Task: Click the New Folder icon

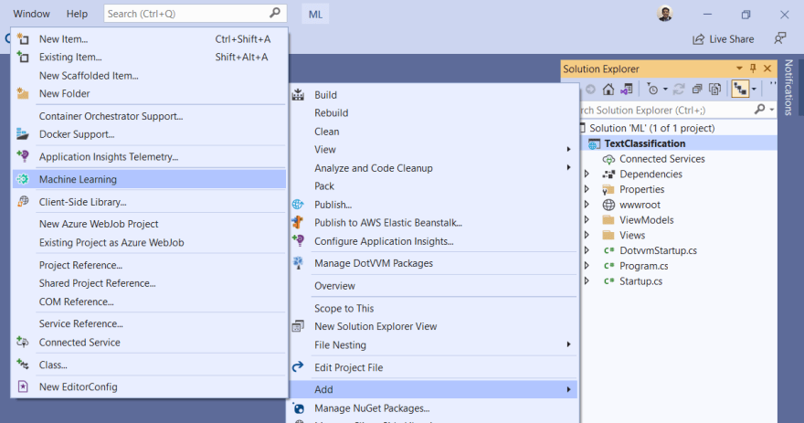Action: [x=23, y=93]
